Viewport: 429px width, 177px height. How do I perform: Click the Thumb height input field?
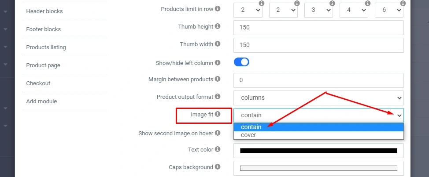point(318,27)
